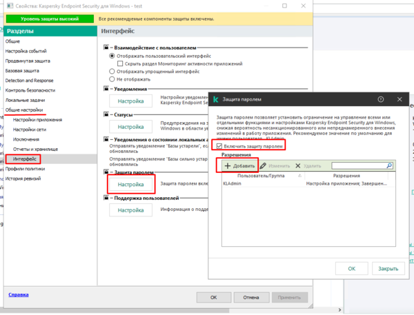Toggle lock for Уведомления о состоянии локальных

tap(106, 139)
